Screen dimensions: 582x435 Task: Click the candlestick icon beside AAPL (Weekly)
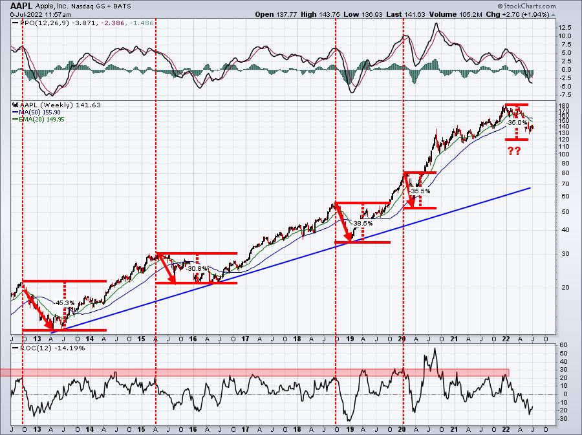tap(16, 105)
